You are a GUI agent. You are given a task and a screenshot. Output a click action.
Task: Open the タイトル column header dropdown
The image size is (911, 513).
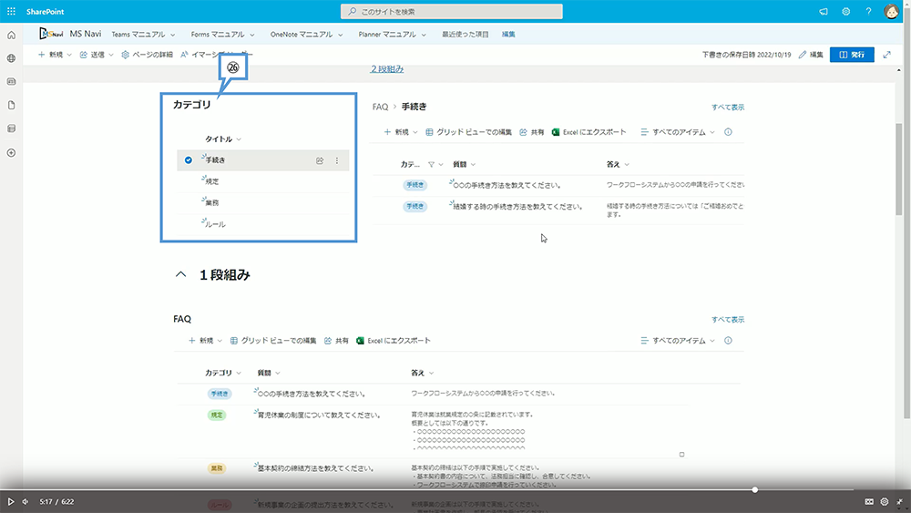[223, 139]
